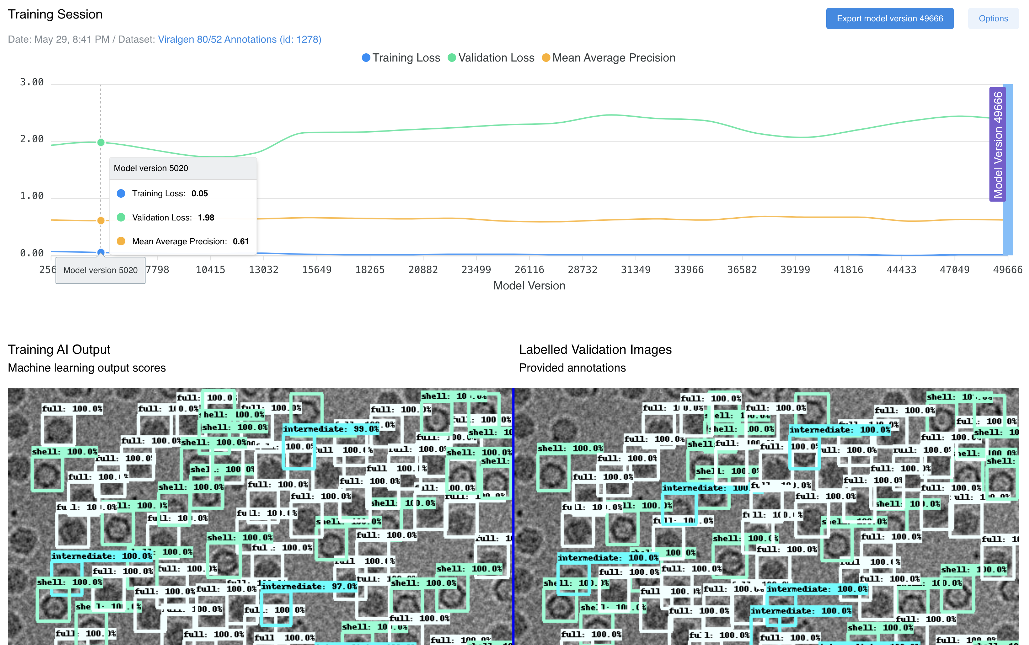The image size is (1029, 645).
Task: Click the 26116 model version axis tick
Action: [529, 270]
